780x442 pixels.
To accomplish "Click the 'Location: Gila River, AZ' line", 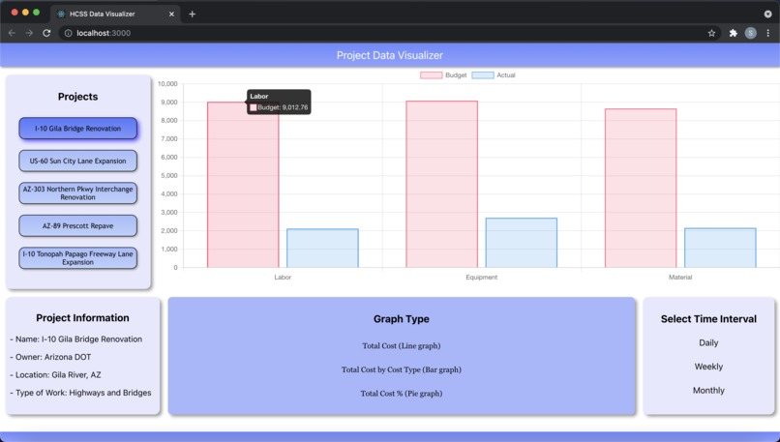I will [55, 375].
